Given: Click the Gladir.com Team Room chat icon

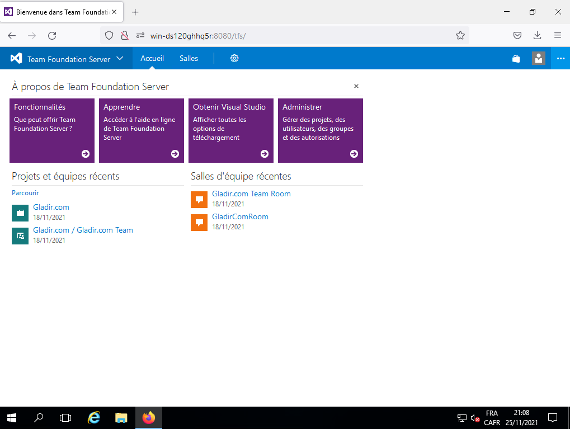Looking at the screenshot, I should click(x=199, y=199).
